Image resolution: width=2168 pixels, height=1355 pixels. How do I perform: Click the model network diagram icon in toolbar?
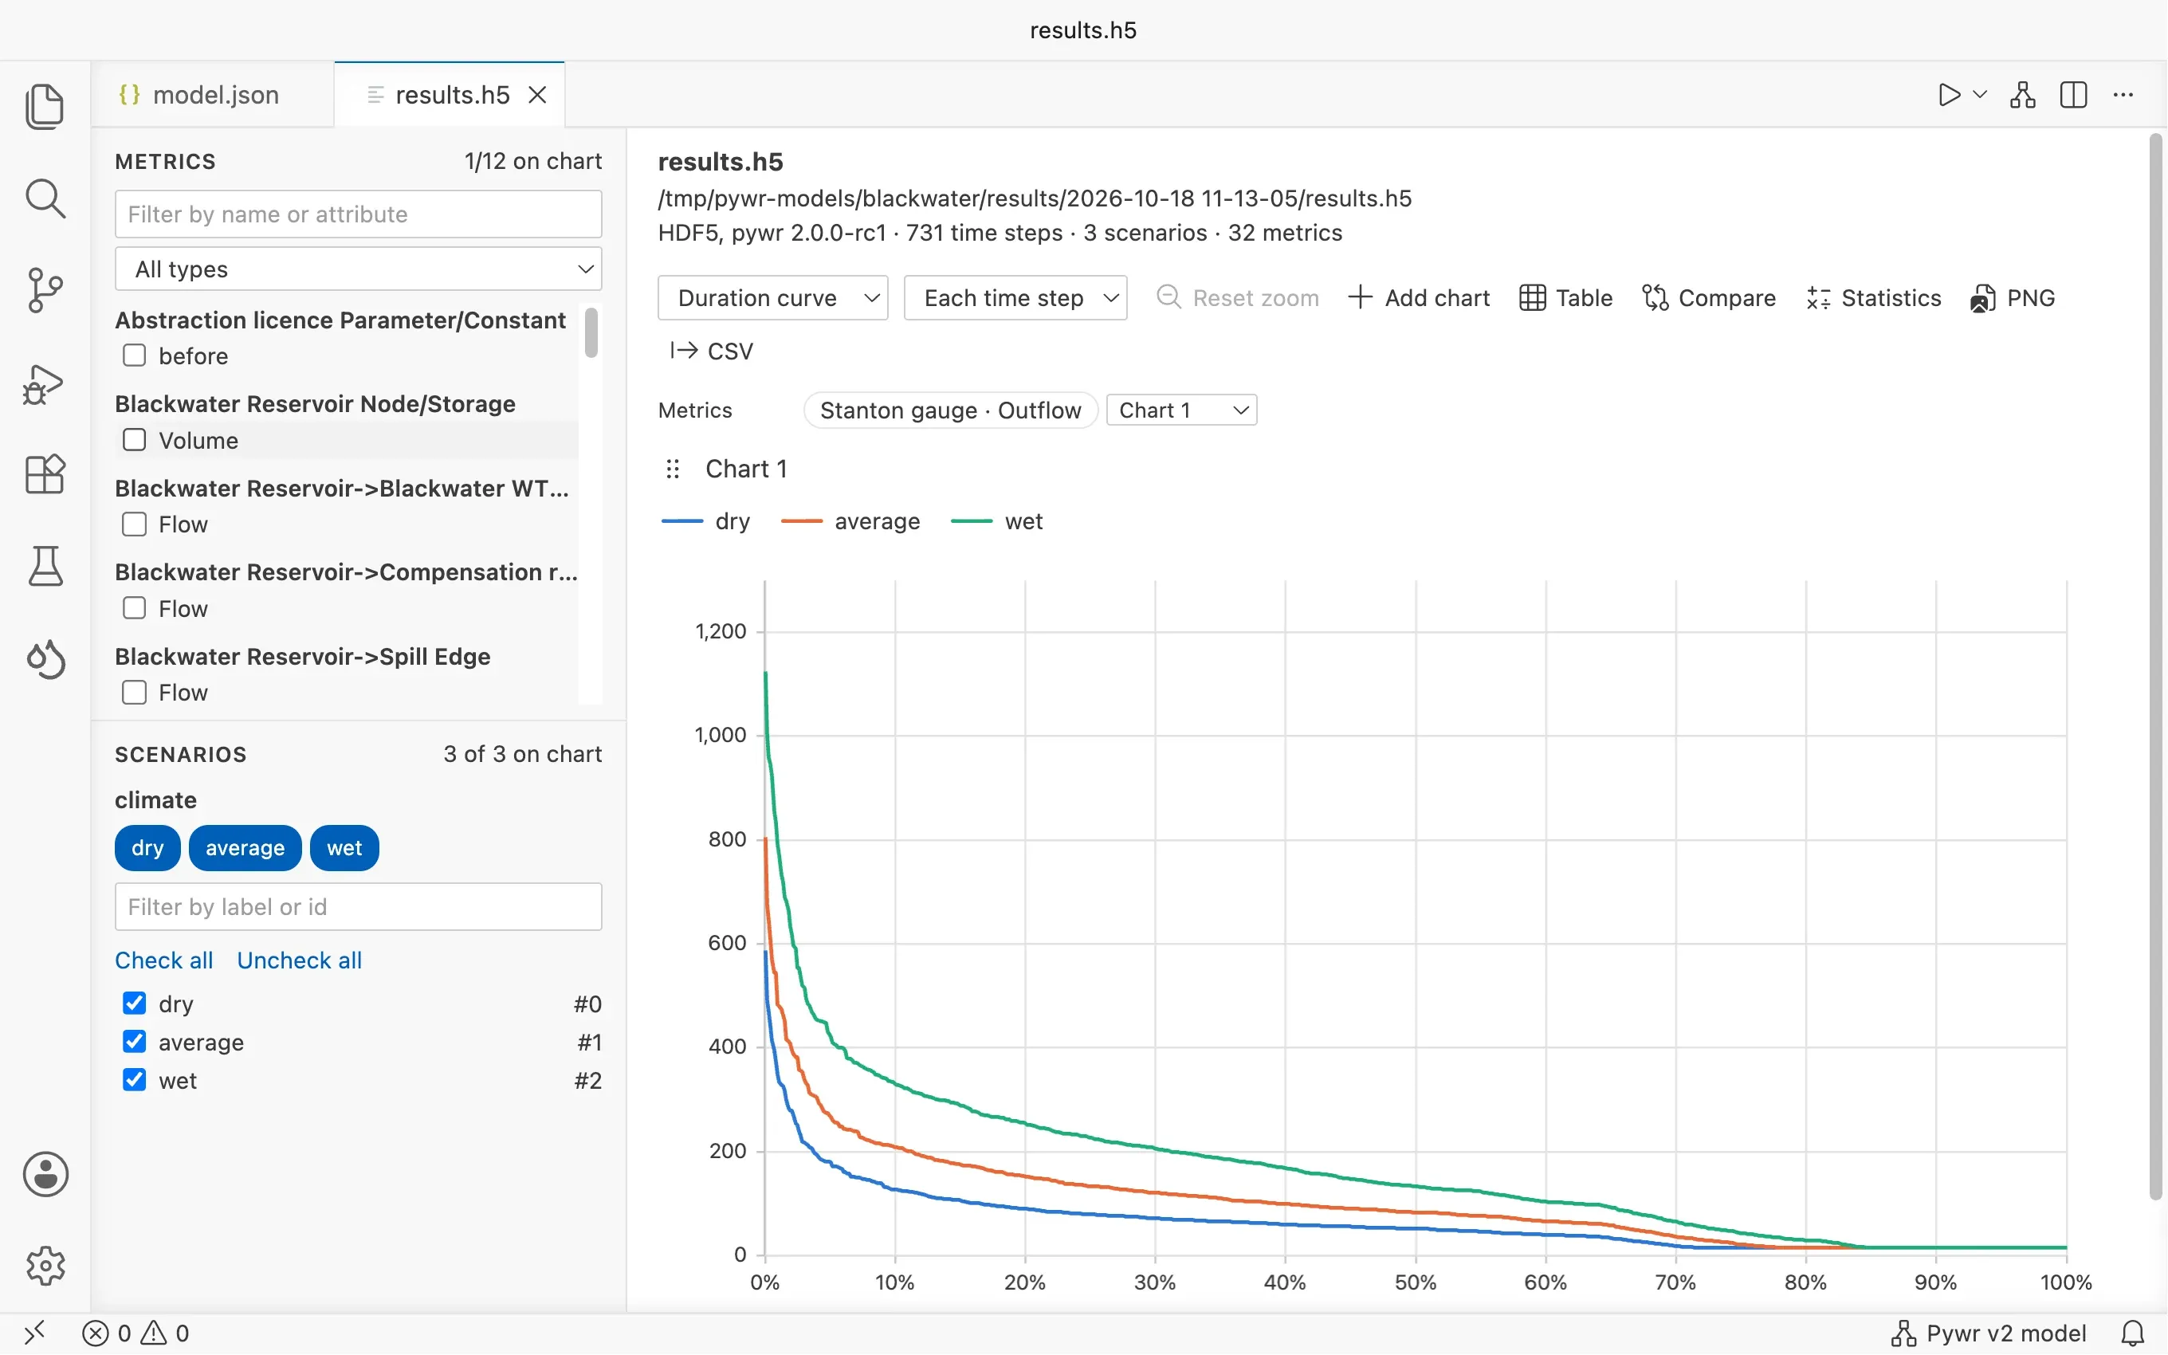pyautogui.click(x=2023, y=95)
